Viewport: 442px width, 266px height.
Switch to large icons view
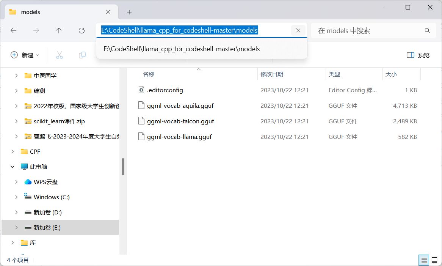pyautogui.click(x=434, y=260)
